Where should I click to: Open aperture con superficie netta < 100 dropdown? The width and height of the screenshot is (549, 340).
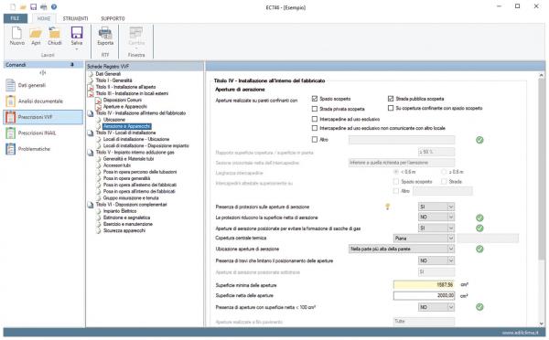click(436, 307)
